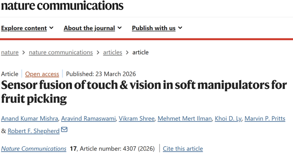Open author Aravind Ramaswami's details
The height and width of the screenshot is (155, 293).
click(x=88, y=118)
